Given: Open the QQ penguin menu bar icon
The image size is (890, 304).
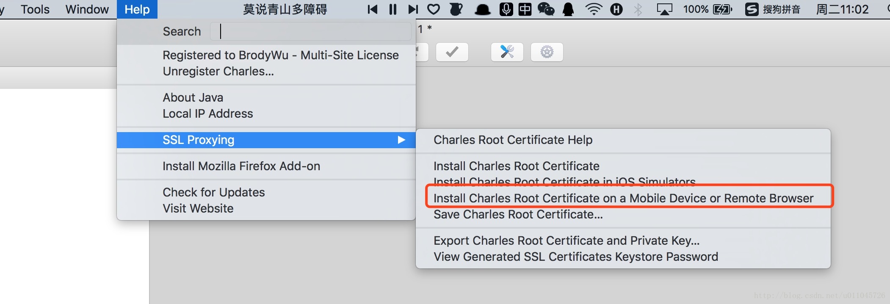Looking at the screenshot, I should [568, 9].
